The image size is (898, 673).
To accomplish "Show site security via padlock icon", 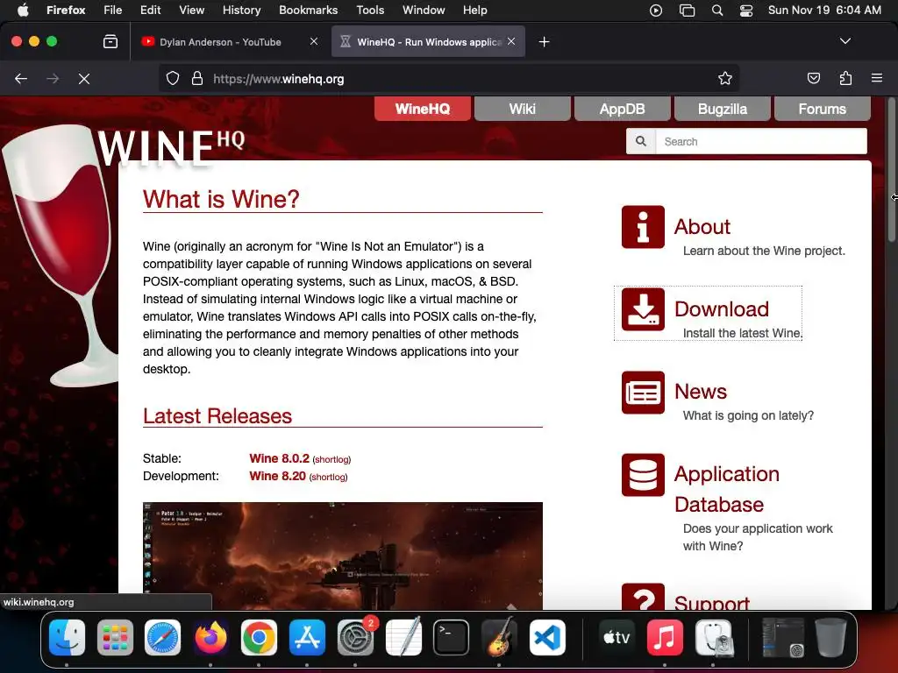I will (x=197, y=78).
